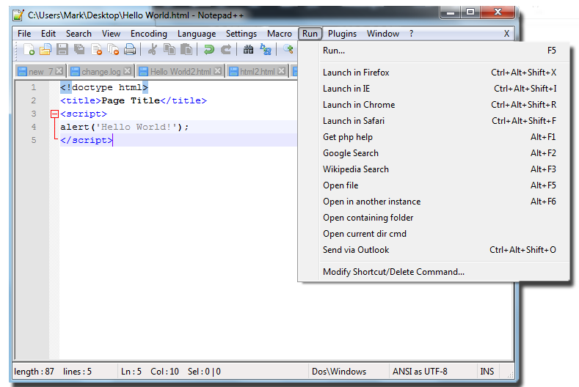Screen dimensions: 579x387
Task: Click the Open file folder icon
Action: click(x=45, y=49)
